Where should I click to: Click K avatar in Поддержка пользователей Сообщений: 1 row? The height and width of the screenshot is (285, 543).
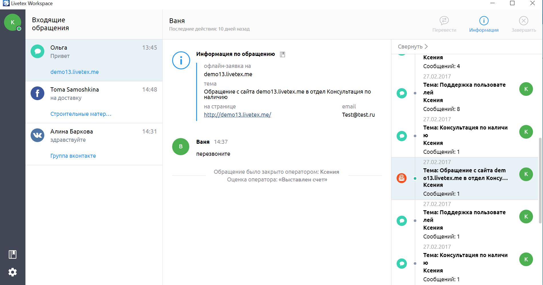(526, 217)
